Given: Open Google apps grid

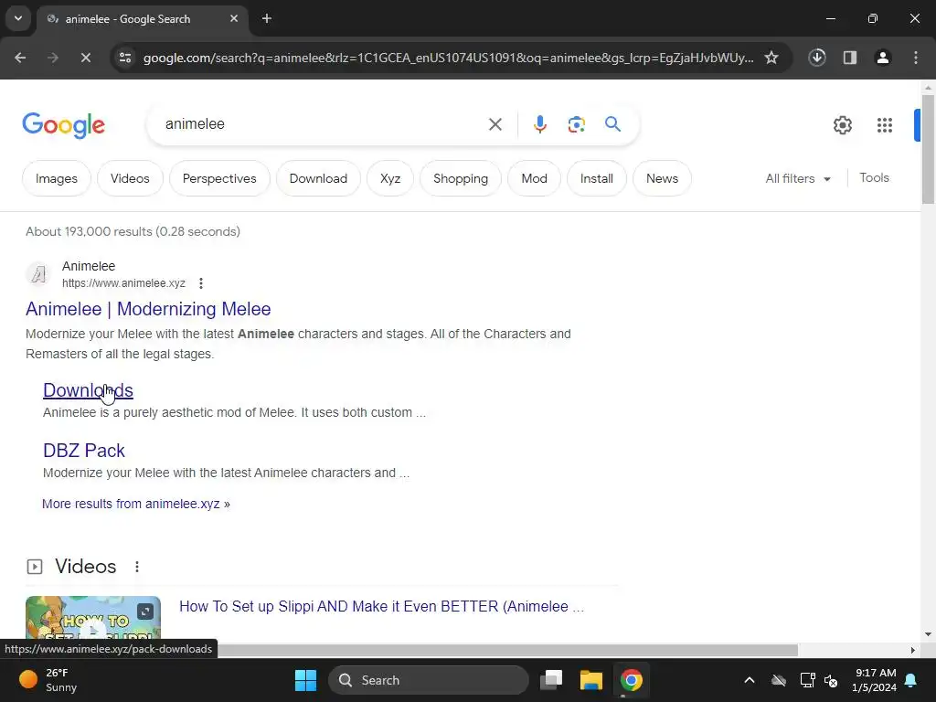Looking at the screenshot, I should [884, 124].
